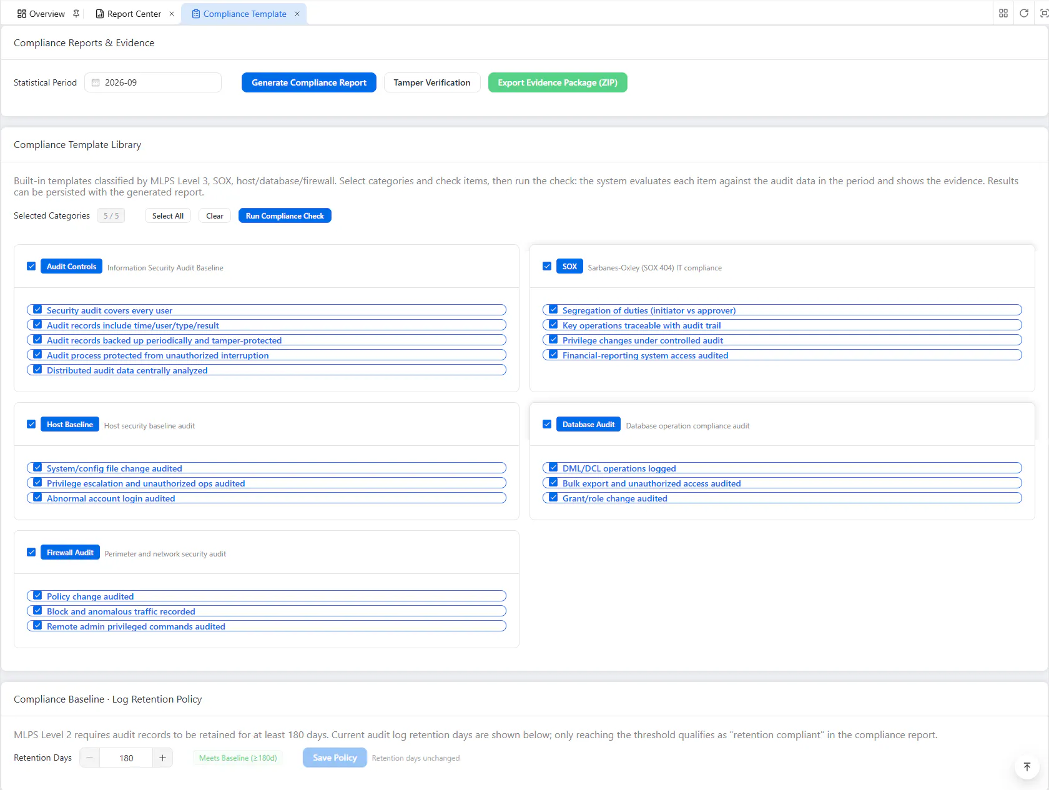Screen dimensions: 1049x790
Task: Open the Statistical Period date field
Action: 153,82
